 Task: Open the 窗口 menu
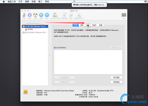(40, 2)
